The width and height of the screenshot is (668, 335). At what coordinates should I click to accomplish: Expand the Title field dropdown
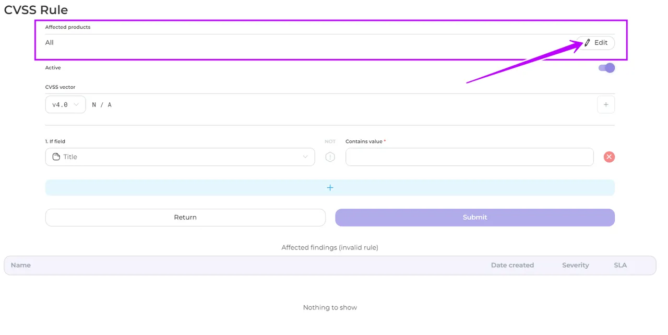pos(180,157)
